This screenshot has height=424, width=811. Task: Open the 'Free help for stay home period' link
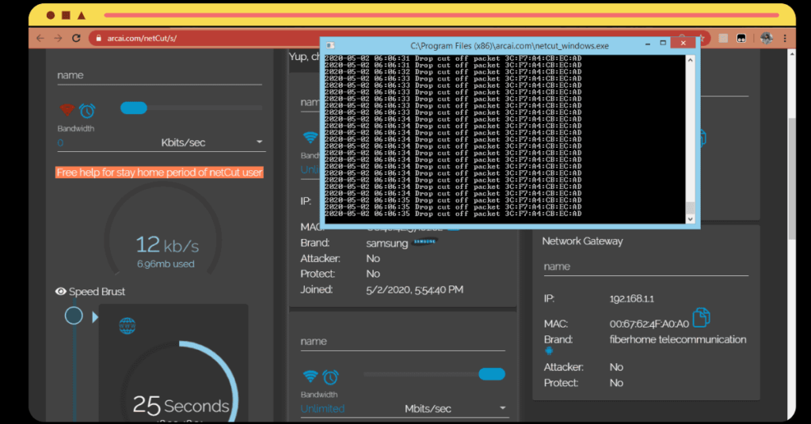[159, 172]
